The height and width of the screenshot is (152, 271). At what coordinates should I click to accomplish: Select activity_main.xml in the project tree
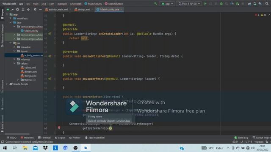[32, 55]
